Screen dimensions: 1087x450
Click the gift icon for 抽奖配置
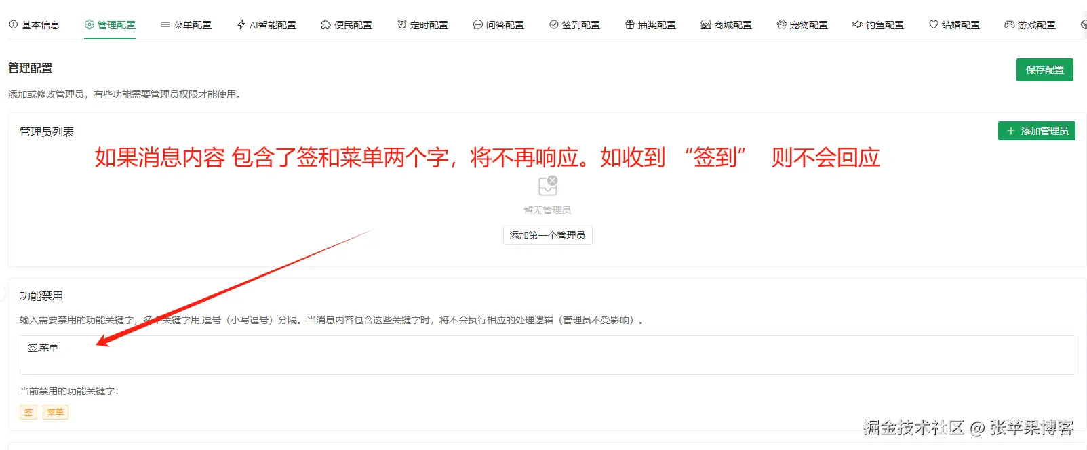click(630, 24)
